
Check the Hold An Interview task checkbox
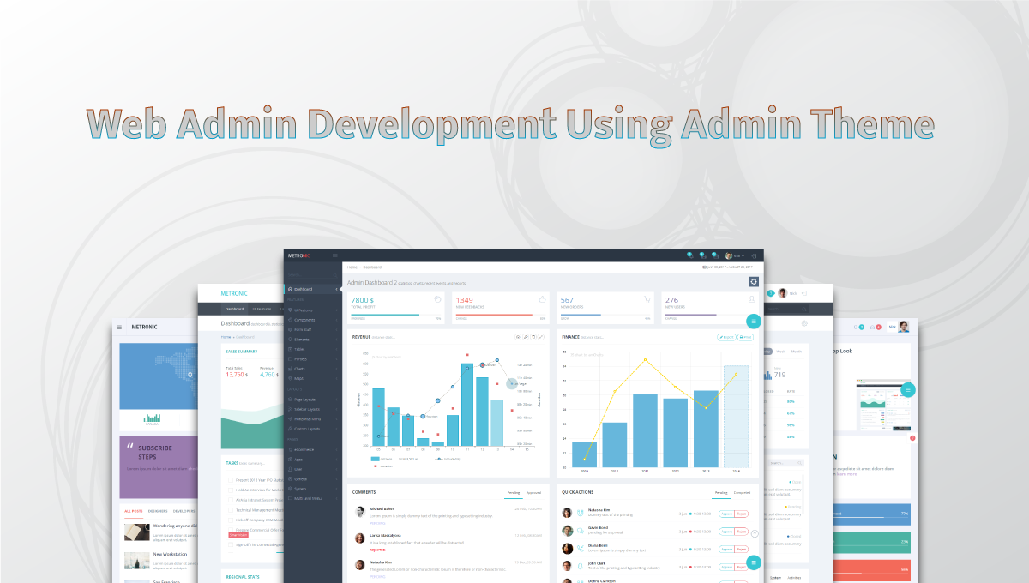coord(231,490)
